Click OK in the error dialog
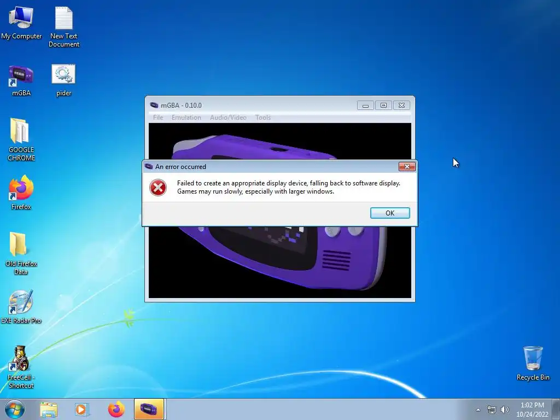 (x=390, y=213)
